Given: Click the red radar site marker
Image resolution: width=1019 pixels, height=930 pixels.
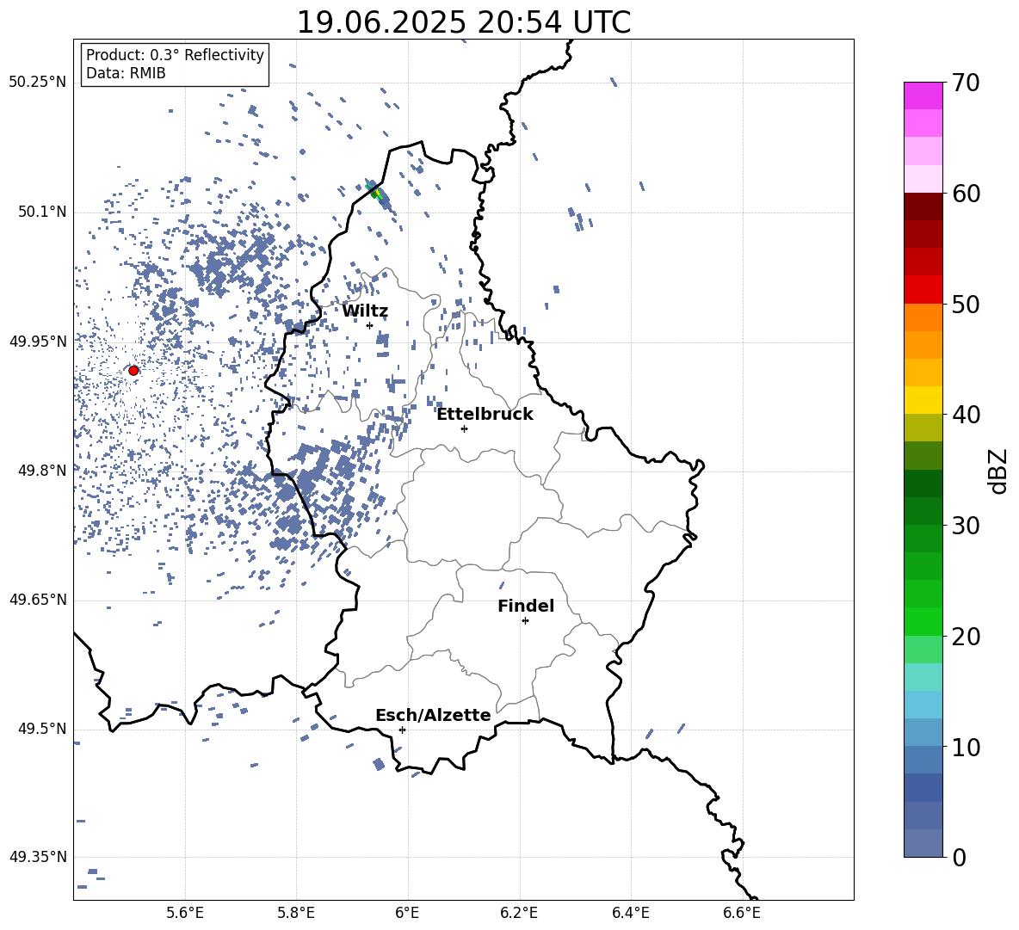Looking at the screenshot, I should (x=133, y=371).
